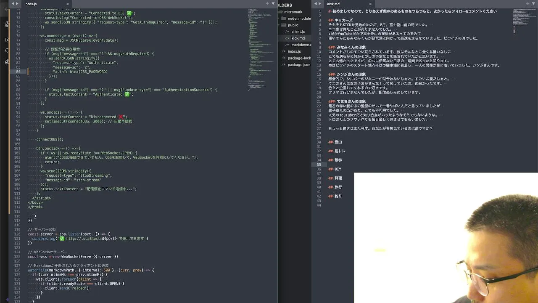The height and width of the screenshot is (303, 538).
Task: Click the "Disconnected" status string line
Action: (x=86, y=117)
